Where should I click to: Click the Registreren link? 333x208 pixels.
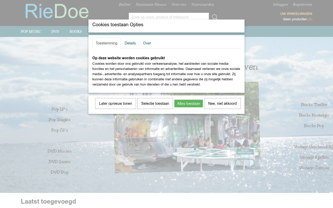pyautogui.click(x=303, y=4)
